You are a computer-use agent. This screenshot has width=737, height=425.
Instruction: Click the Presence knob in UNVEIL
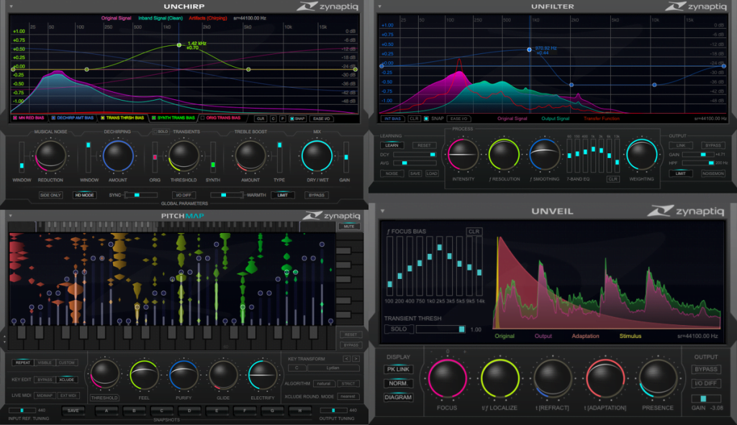coord(658,378)
